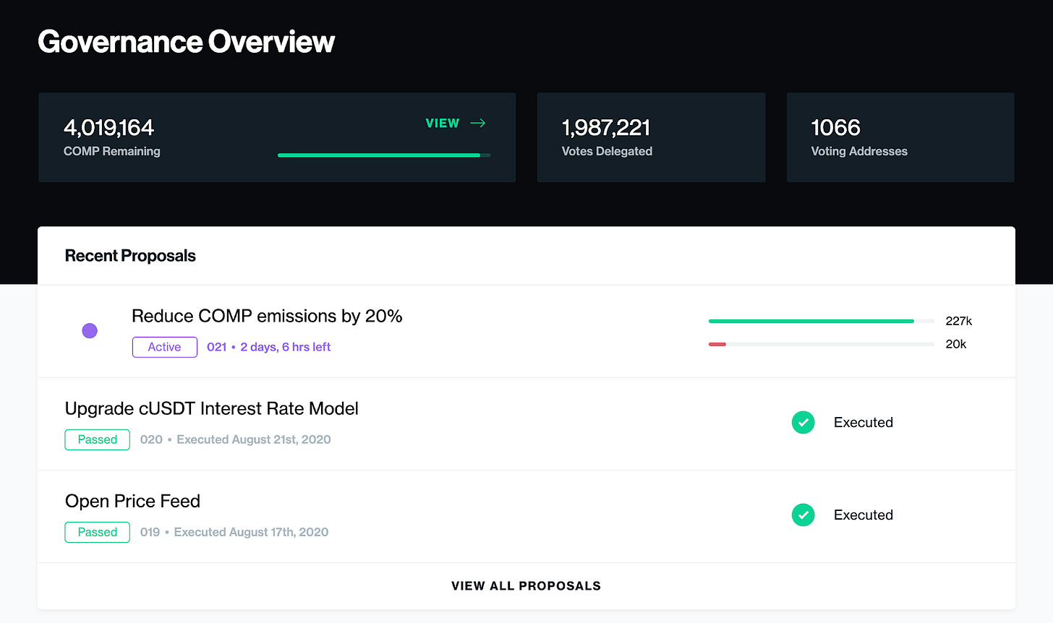Viewport: 1053px width, 623px height.
Task: Click the 4,019,164 COMP Remaining figure
Action: (108, 128)
